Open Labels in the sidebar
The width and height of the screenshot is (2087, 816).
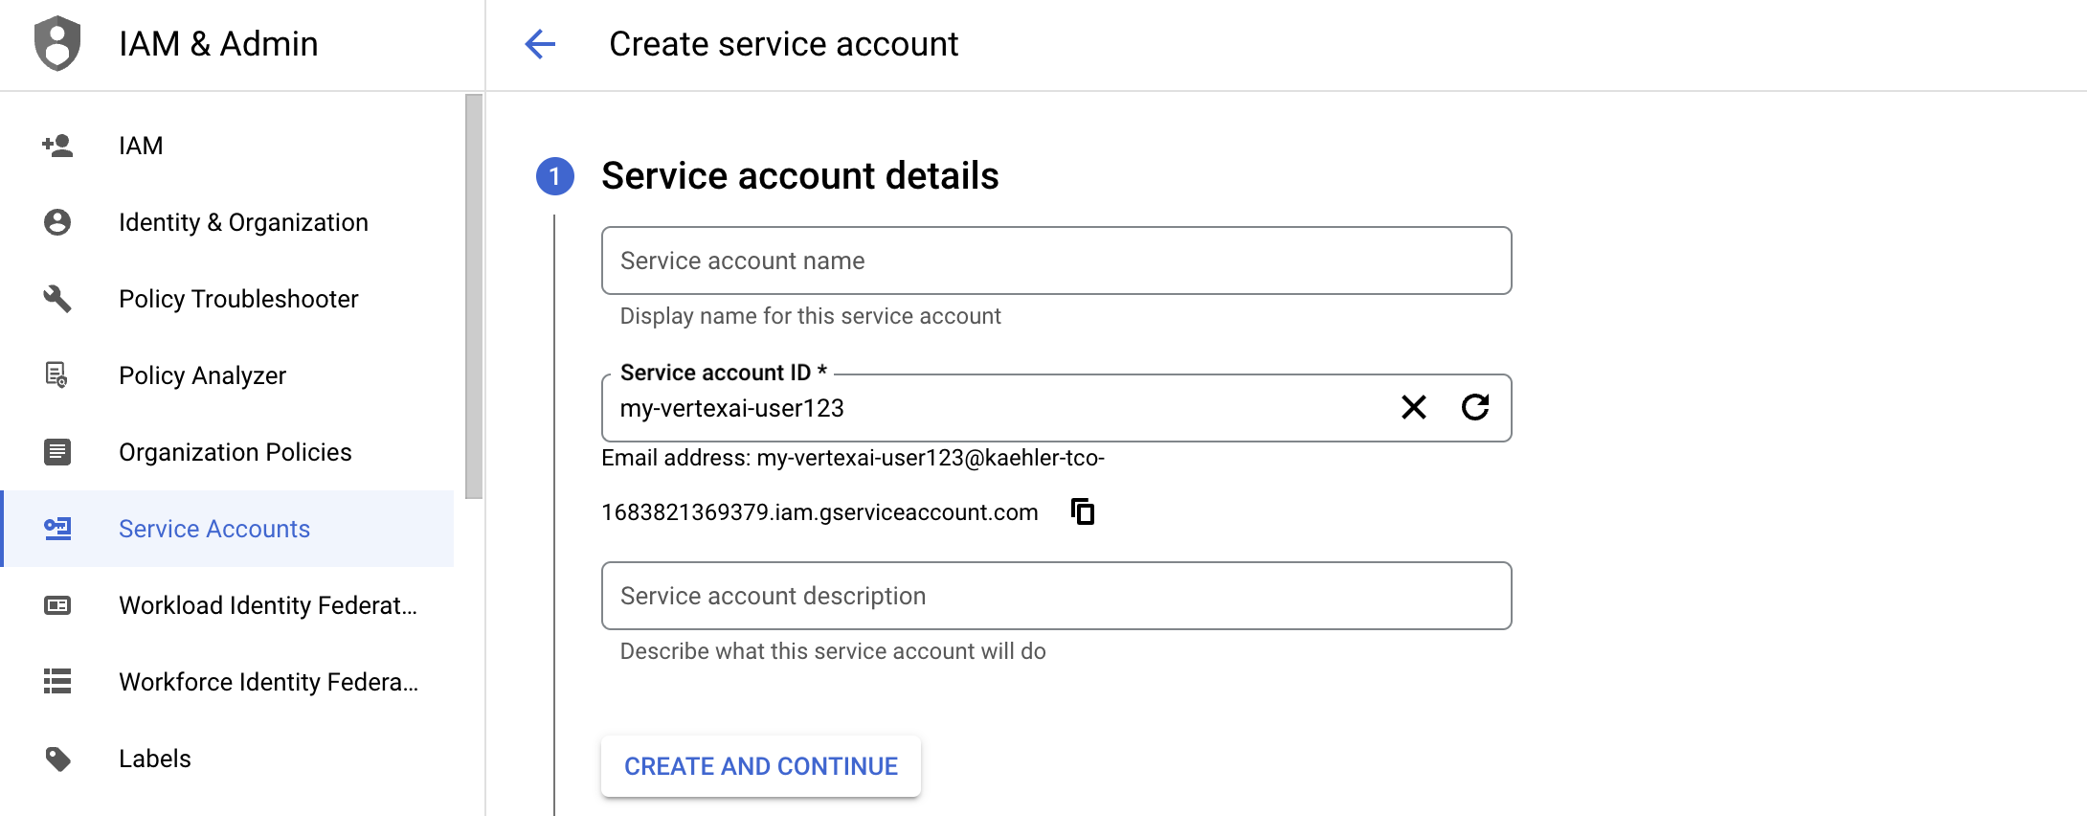228,759
